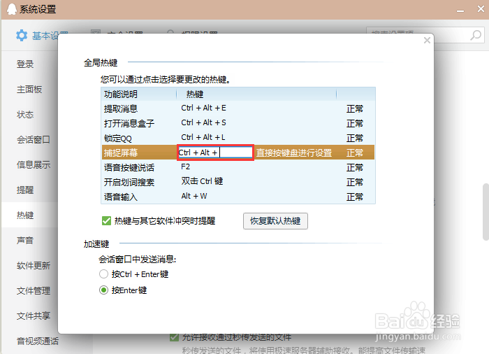Select the 提取消息 hotkey row
This screenshot has height=354, width=489.
click(238, 108)
